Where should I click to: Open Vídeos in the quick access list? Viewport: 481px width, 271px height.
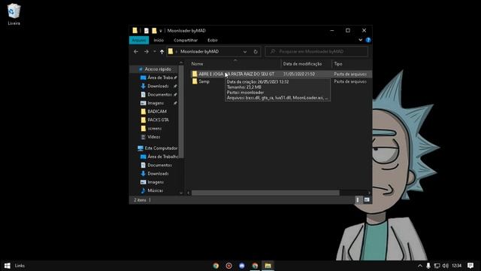click(153, 137)
